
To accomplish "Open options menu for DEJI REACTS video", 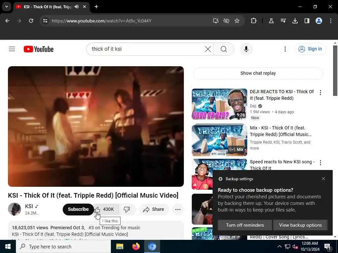I will coord(320,93).
